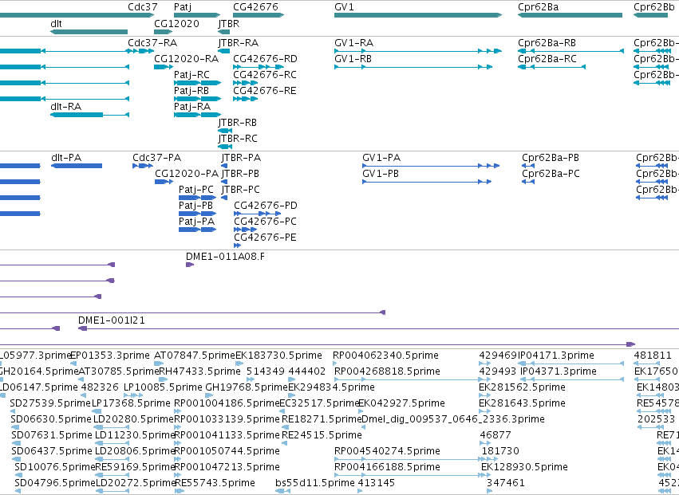
Task: Open protein label 'CG42676-PE'
Action: (266, 237)
